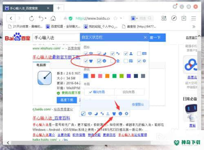Image resolution: width=204 pixels, height=150 pixels.
Task: Click the emoji face icon on status bar
Action: point(120,113)
